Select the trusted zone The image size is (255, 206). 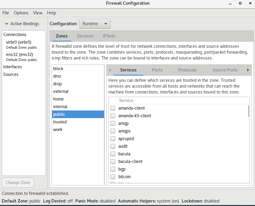click(x=78, y=122)
